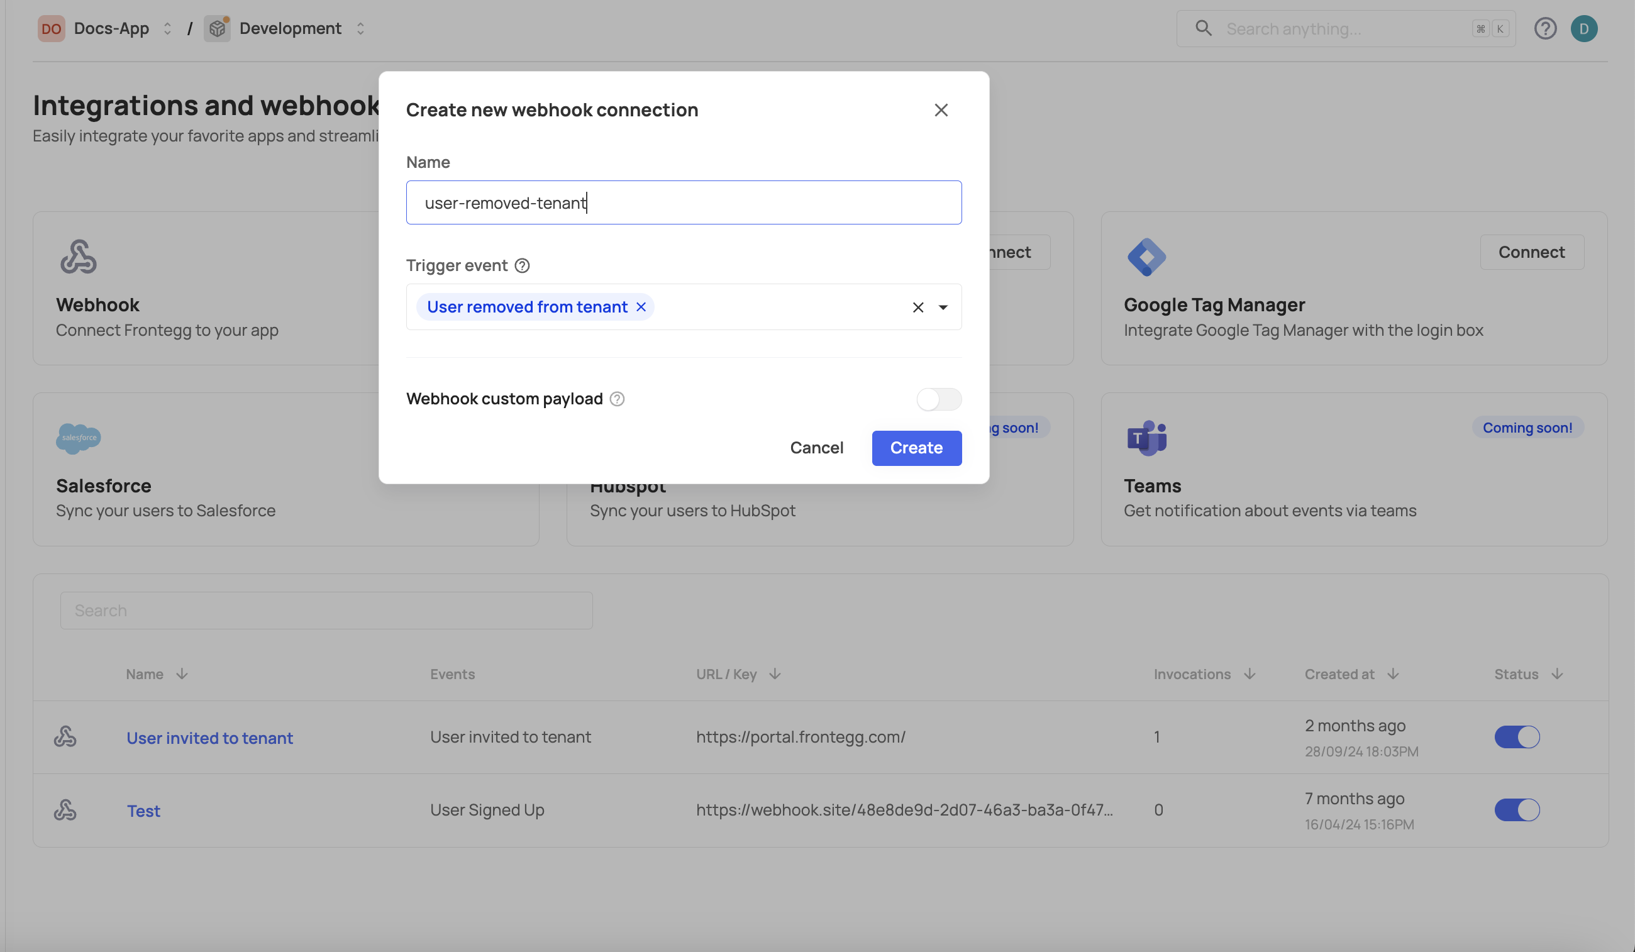Remove the User removed from tenant tag
Viewport: 1635px width, 952px height.
(x=641, y=307)
